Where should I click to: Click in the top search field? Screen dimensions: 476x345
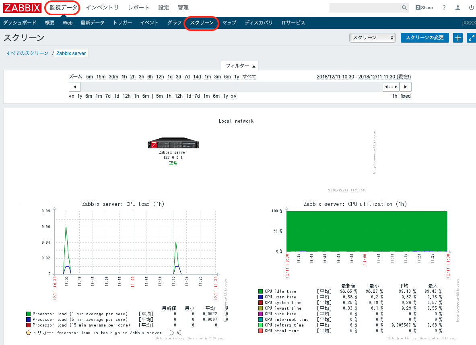[364, 8]
